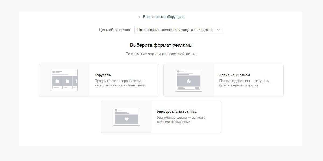Click the flame icon in Запись с кнопкой preview

coord(189,81)
